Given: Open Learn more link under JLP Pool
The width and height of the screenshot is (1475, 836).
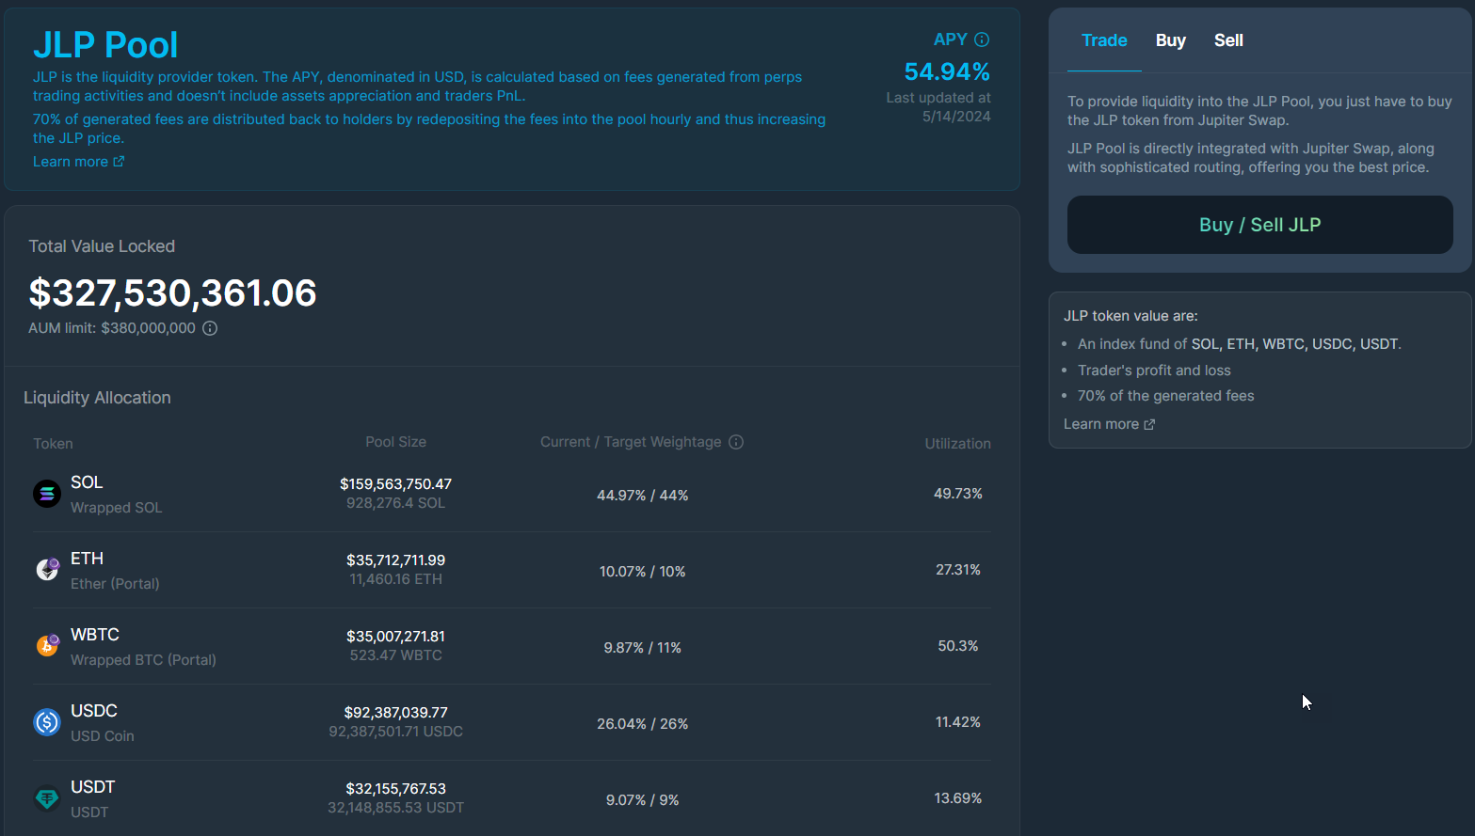Looking at the screenshot, I should click(x=78, y=162).
